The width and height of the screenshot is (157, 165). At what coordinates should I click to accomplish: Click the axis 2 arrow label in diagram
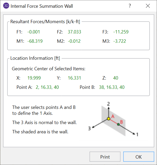pos(109,104)
